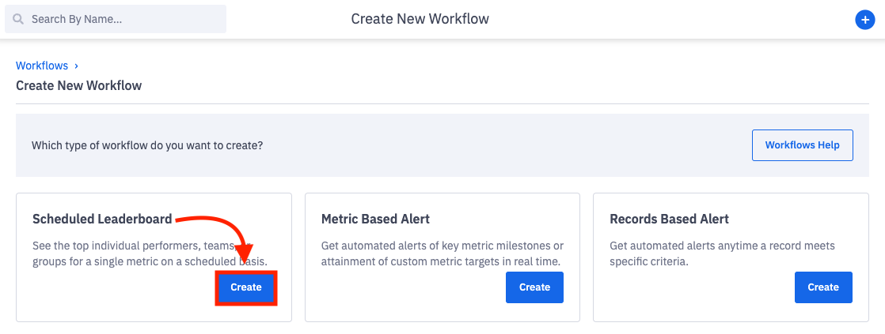Click the magnifier search icon
The image size is (885, 334).
[x=18, y=19]
